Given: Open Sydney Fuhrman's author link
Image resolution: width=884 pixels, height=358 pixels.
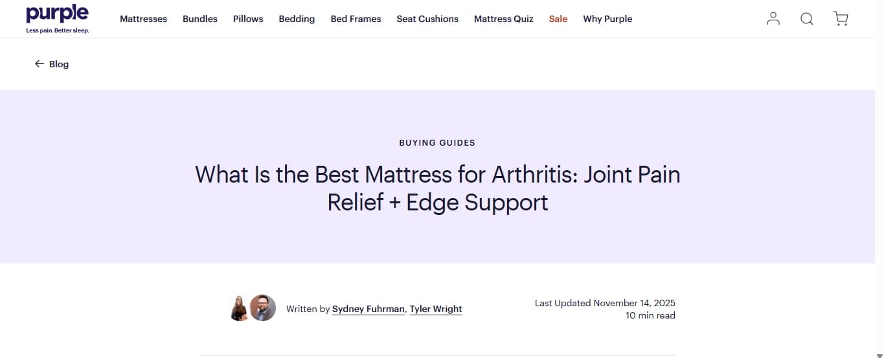Looking at the screenshot, I should click(368, 309).
